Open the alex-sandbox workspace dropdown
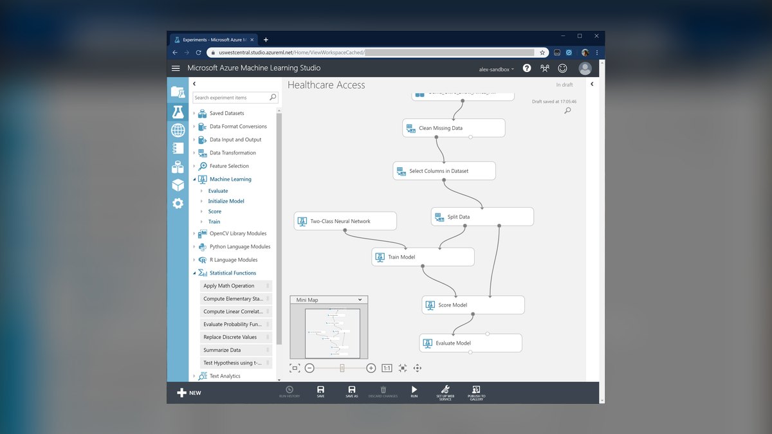Viewport: 772px width, 434px height. click(x=497, y=69)
